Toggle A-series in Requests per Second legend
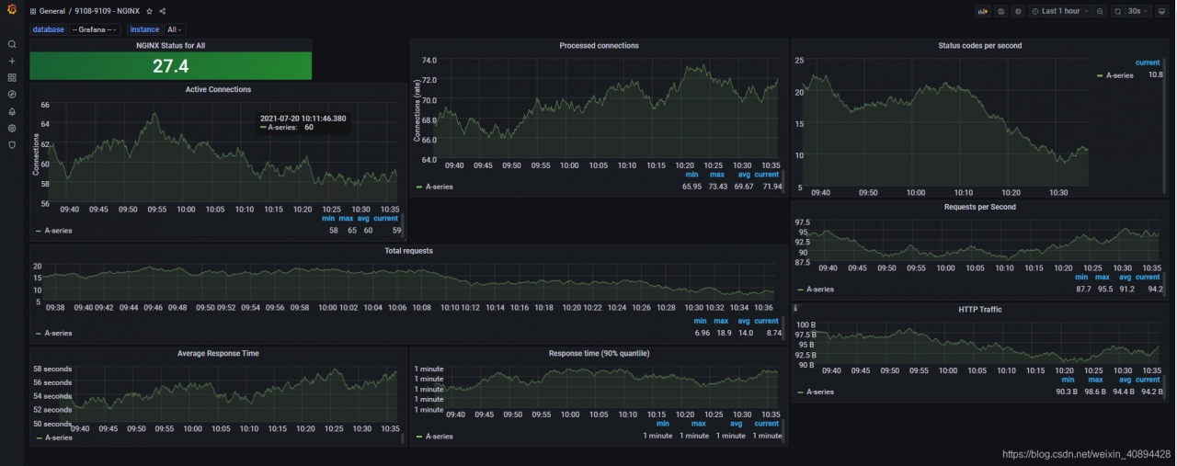Viewport: 1177px width, 466px height. click(x=820, y=289)
